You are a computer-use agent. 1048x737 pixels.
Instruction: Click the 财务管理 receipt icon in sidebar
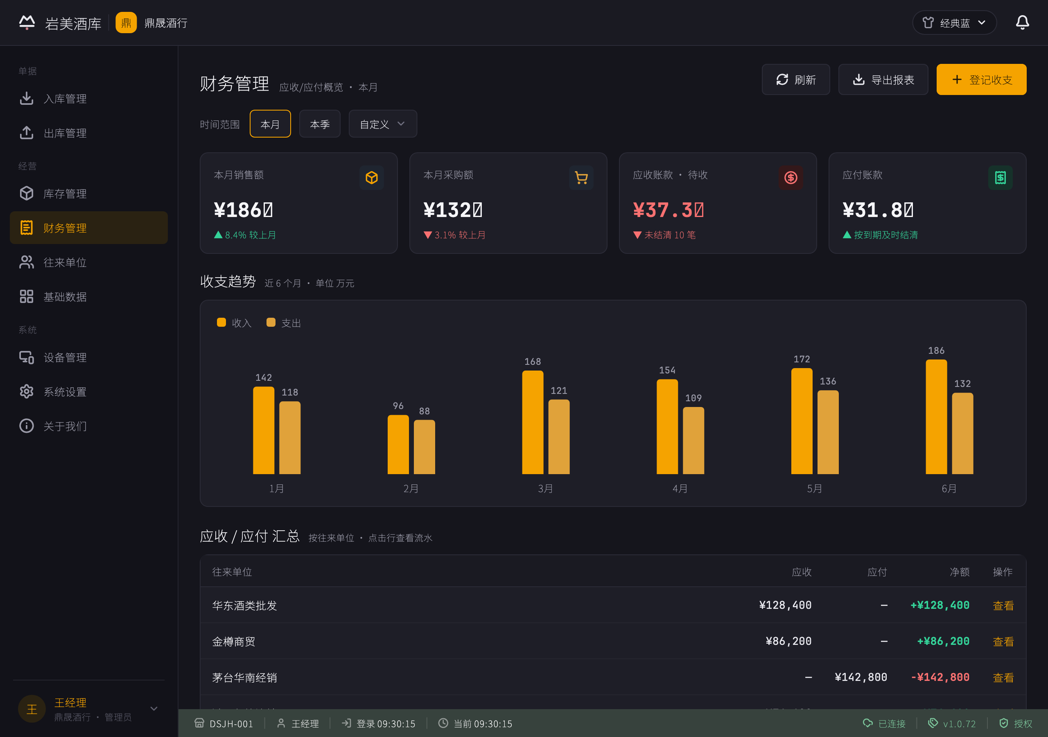tap(27, 227)
